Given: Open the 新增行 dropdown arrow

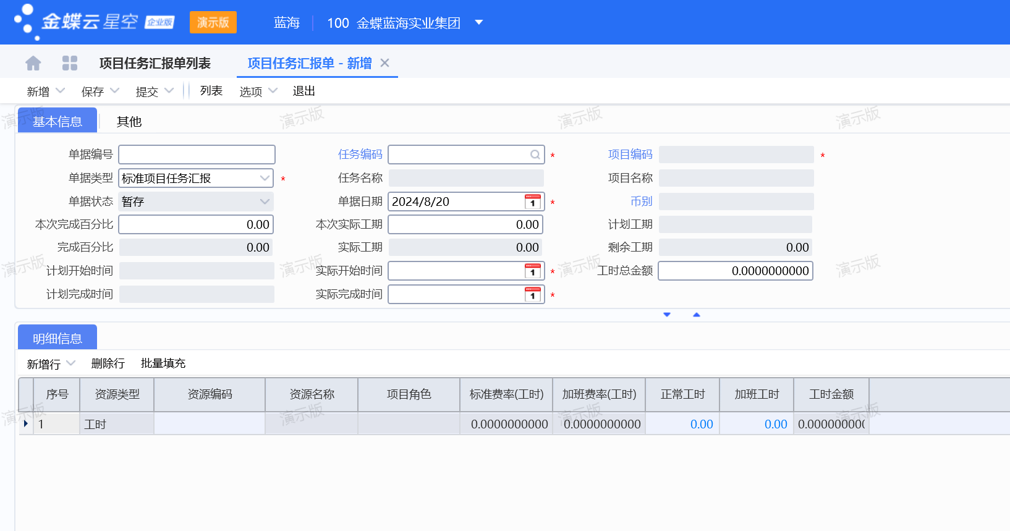Looking at the screenshot, I should point(70,363).
